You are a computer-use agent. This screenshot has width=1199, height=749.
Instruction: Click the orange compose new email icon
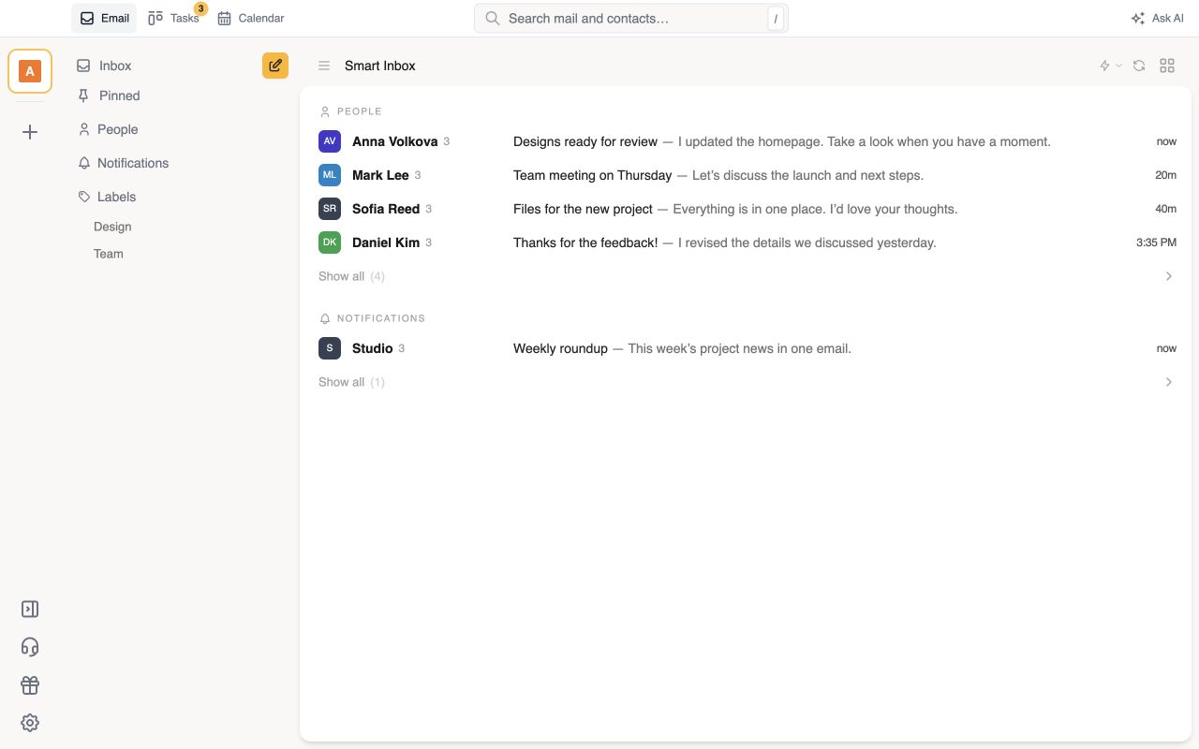[x=275, y=66]
